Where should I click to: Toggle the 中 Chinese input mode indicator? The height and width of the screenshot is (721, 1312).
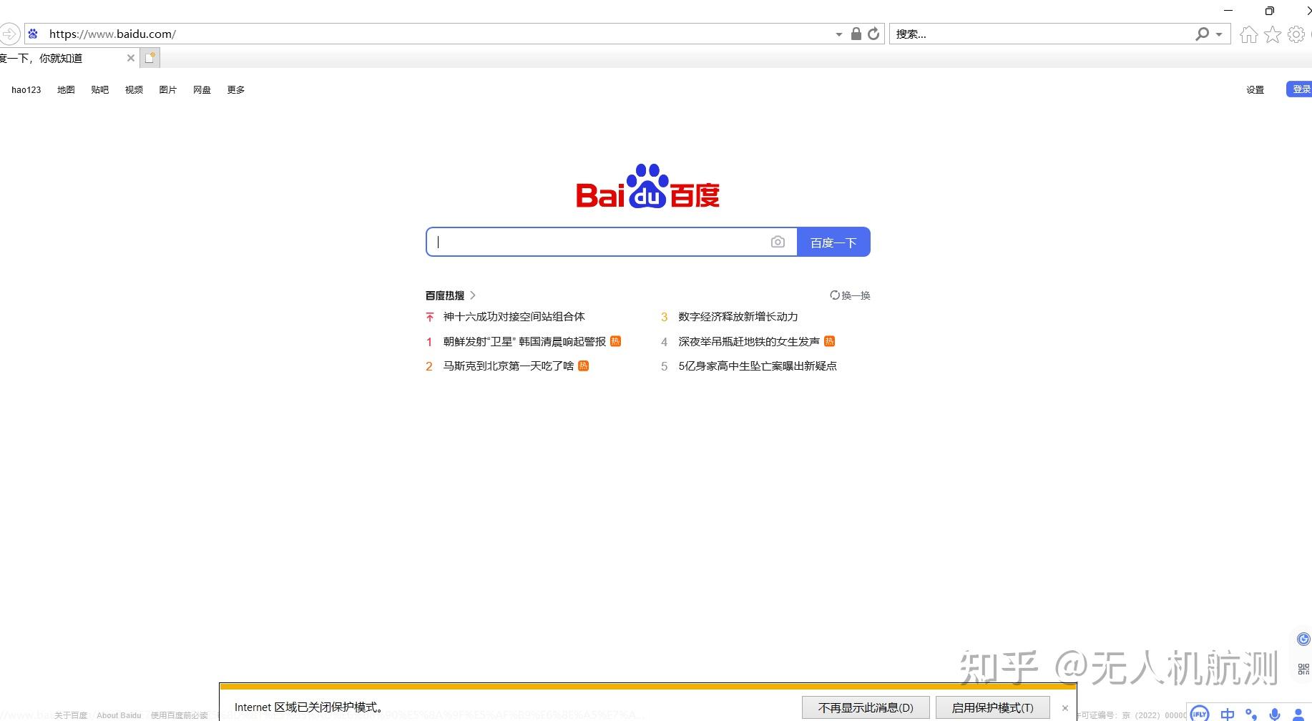[1228, 714]
